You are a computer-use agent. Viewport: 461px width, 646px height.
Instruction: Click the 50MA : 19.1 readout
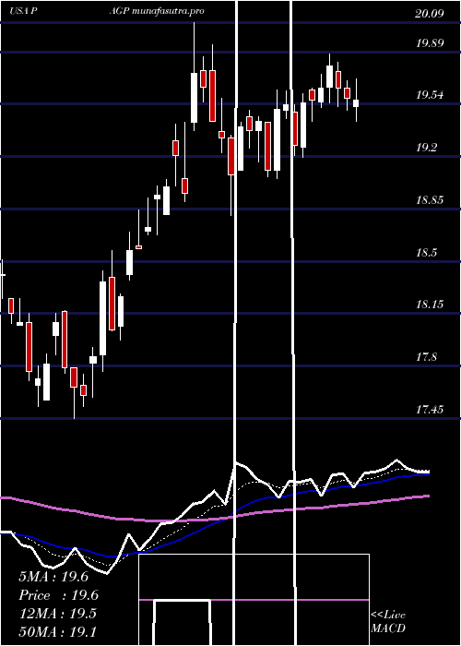(57, 631)
